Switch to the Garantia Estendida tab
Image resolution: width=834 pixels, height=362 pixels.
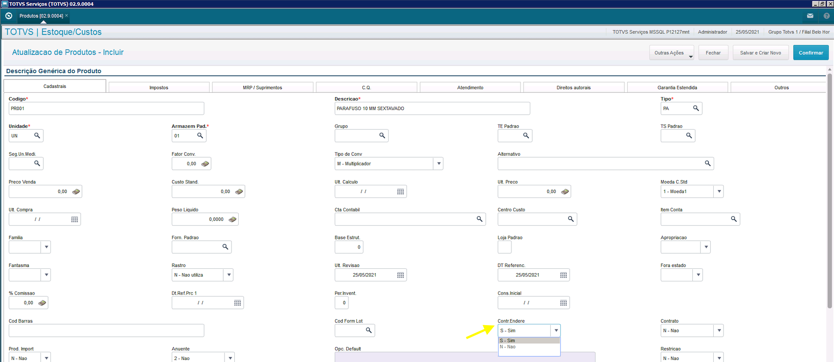click(677, 87)
